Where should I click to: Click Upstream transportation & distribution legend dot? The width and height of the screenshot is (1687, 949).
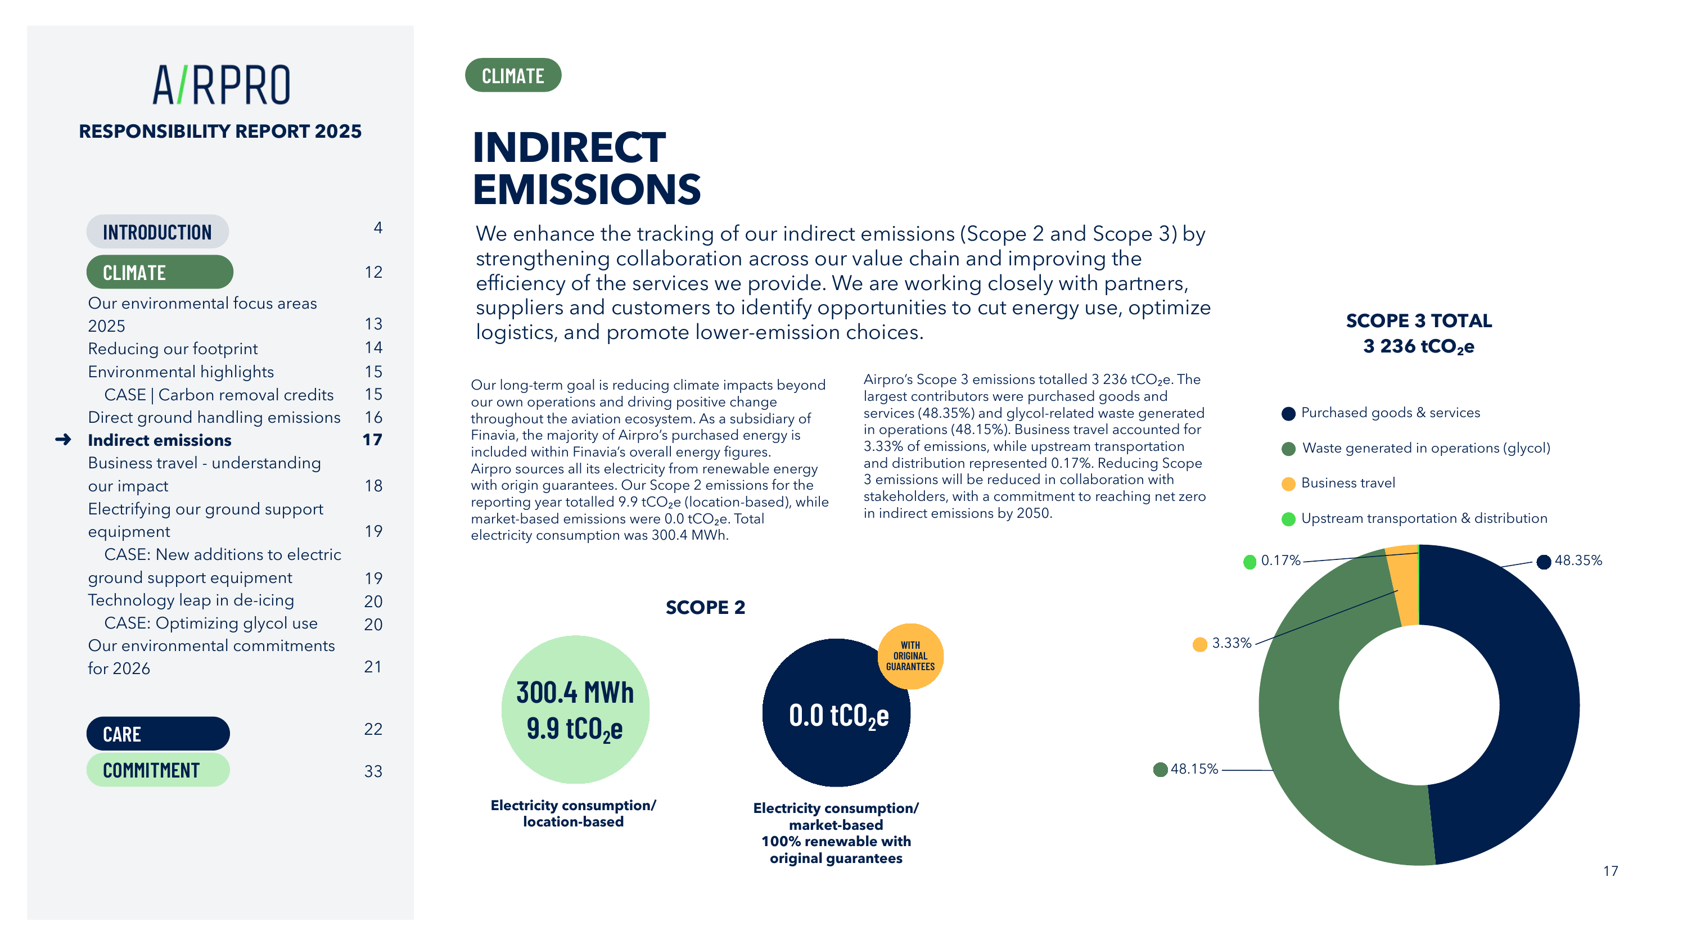(x=1288, y=519)
